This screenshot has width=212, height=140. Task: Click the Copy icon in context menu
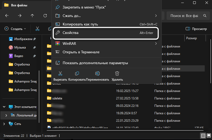tap(77, 74)
